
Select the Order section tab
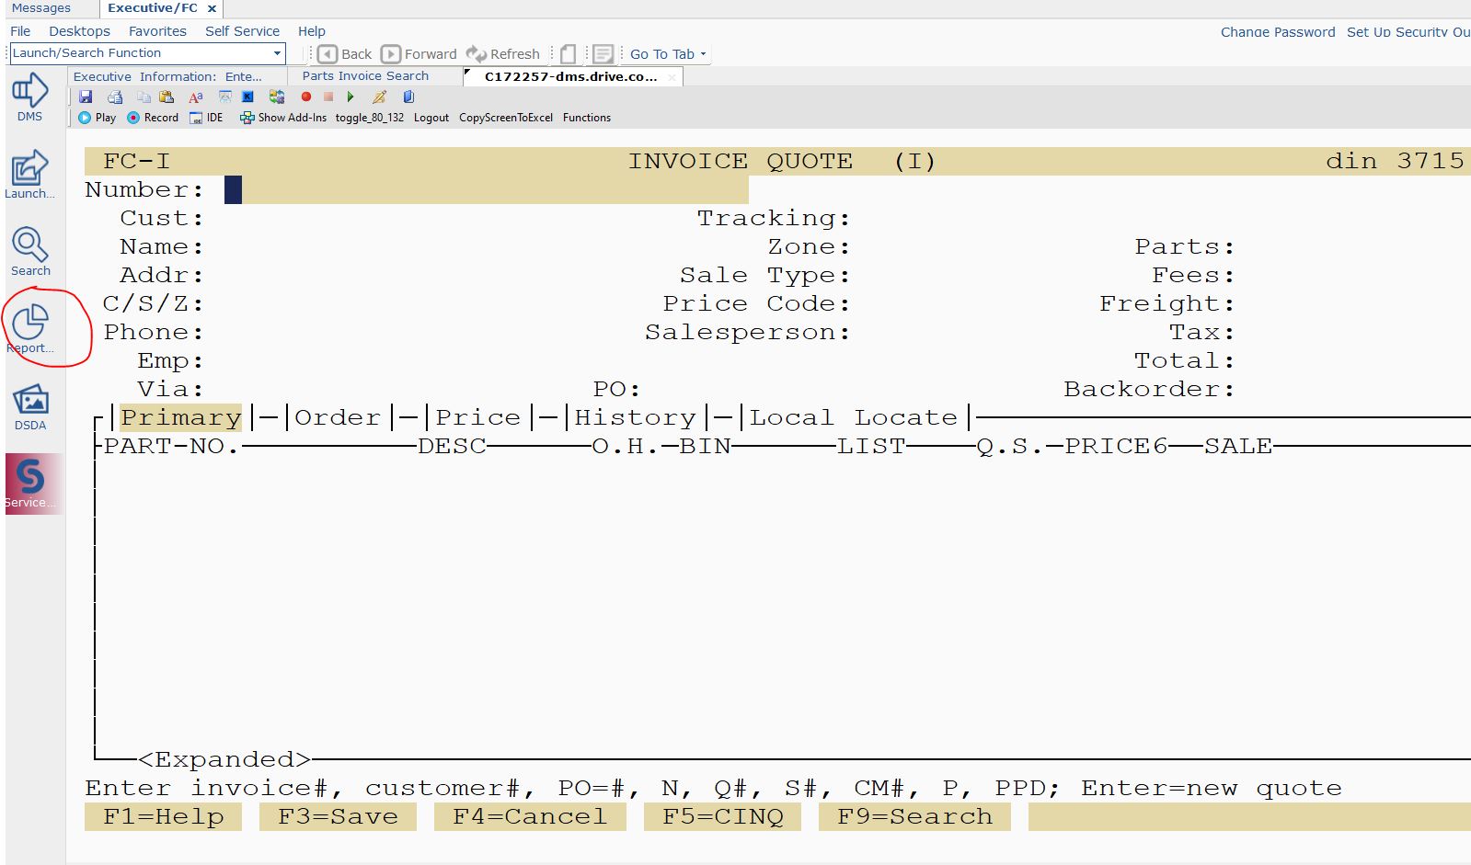point(338,417)
